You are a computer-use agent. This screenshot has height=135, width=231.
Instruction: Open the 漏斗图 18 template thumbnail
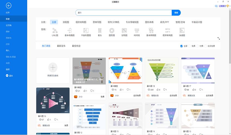162,70
